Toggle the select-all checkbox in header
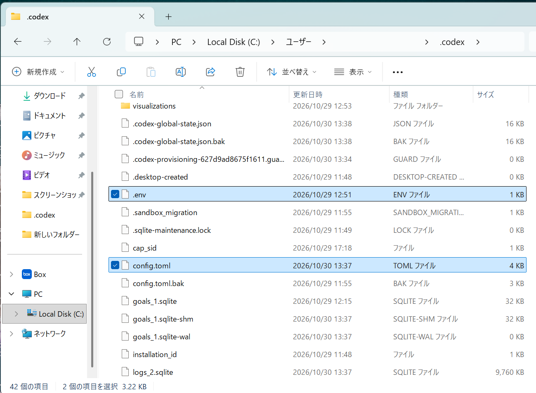This screenshot has height=393, width=536. (x=119, y=95)
